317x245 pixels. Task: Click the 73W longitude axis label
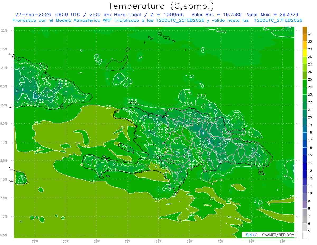(x=128, y=242)
